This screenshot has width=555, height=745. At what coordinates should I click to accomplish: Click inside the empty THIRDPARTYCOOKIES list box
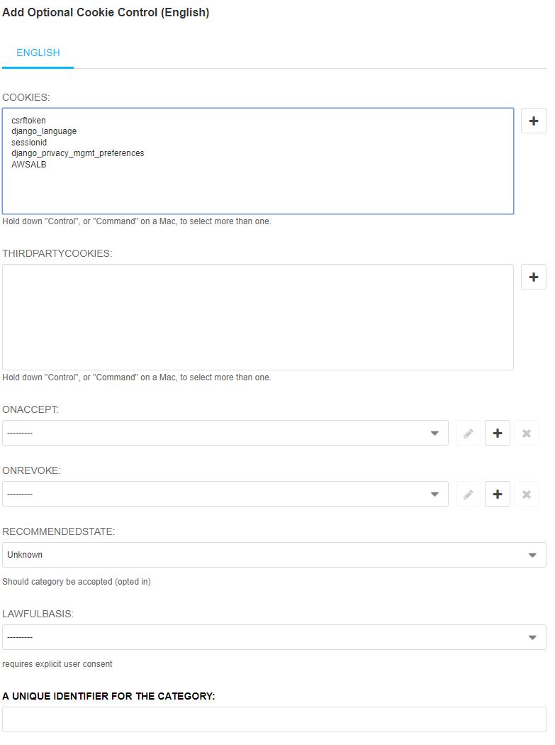point(258,317)
